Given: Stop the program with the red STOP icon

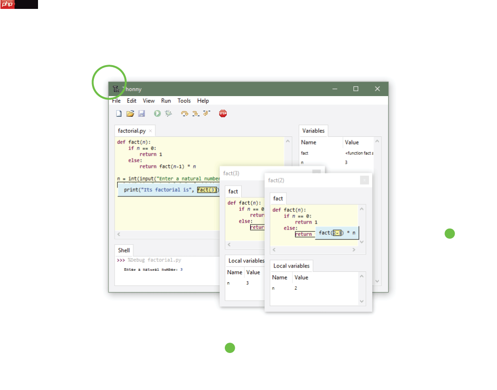Looking at the screenshot, I should [x=223, y=113].
